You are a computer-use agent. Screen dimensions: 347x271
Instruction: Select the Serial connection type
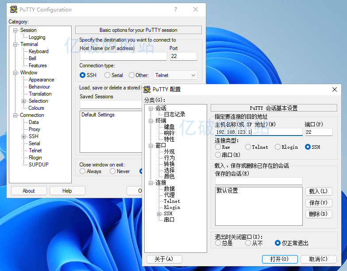click(108, 75)
